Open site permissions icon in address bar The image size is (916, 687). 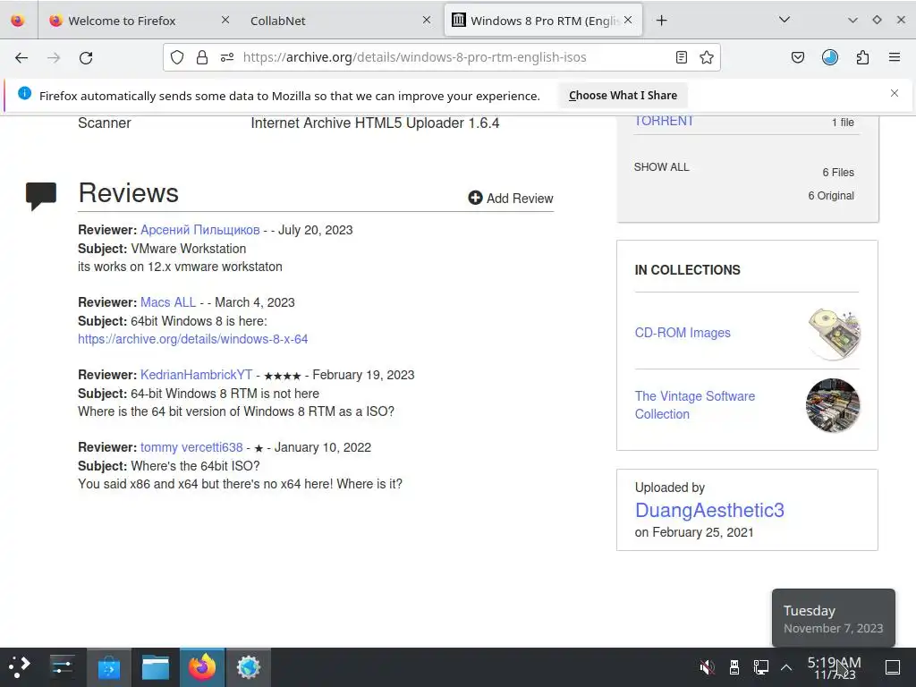point(227,57)
